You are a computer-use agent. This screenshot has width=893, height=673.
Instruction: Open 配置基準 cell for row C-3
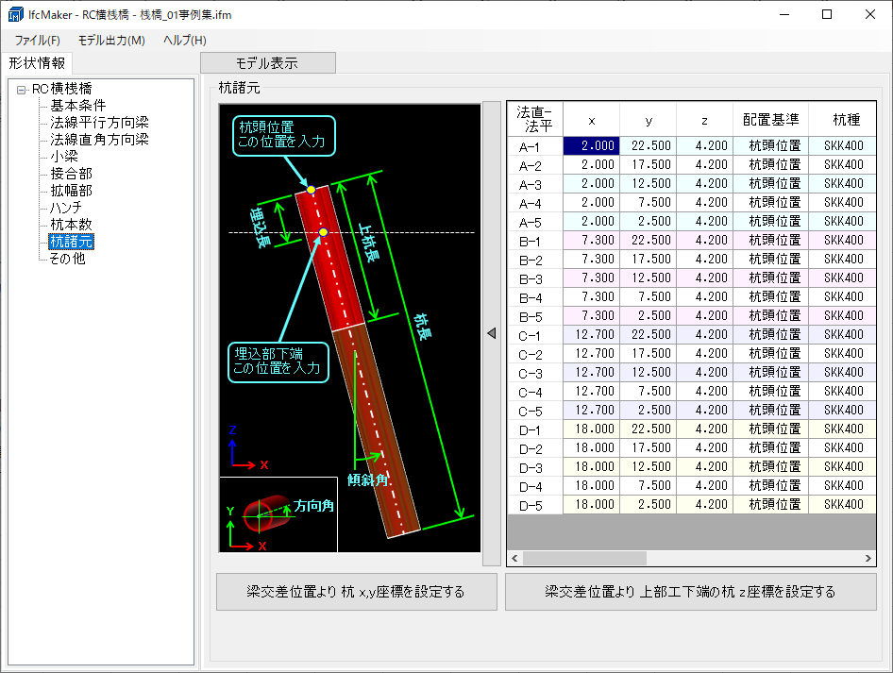click(x=770, y=372)
